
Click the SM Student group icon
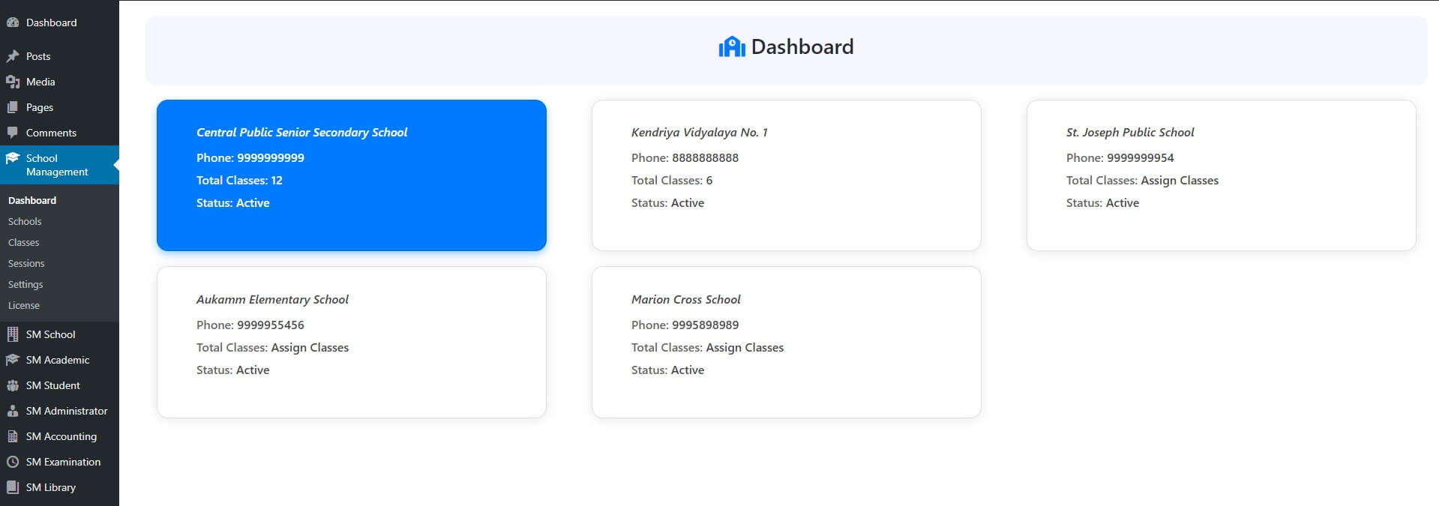[x=13, y=385]
